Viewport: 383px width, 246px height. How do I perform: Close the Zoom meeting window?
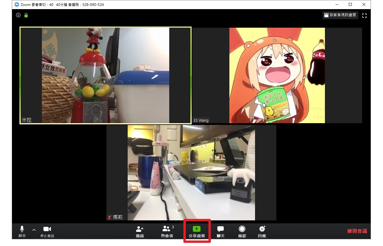[364, 4]
